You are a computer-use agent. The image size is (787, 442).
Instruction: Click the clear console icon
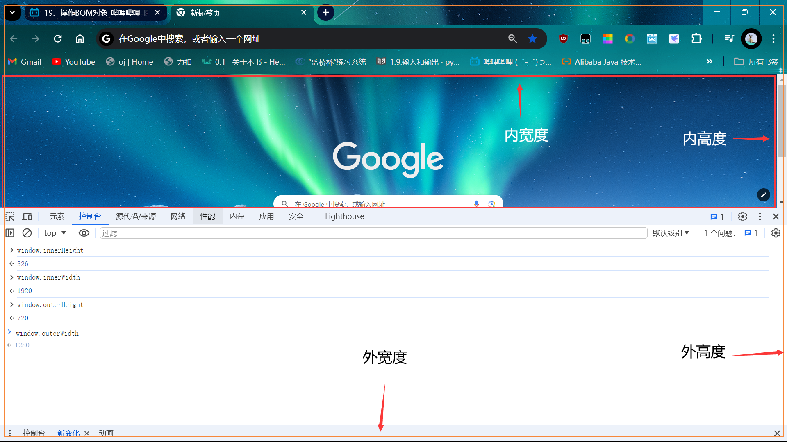click(27, 233)
